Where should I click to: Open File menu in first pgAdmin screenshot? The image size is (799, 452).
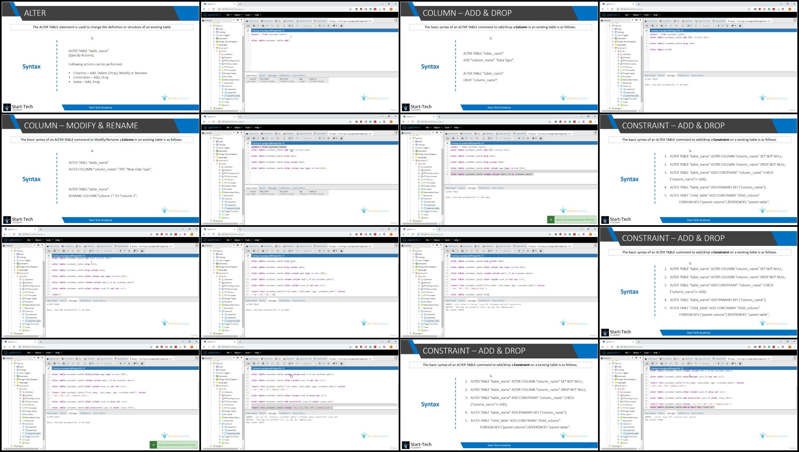[x=229, y=15]
